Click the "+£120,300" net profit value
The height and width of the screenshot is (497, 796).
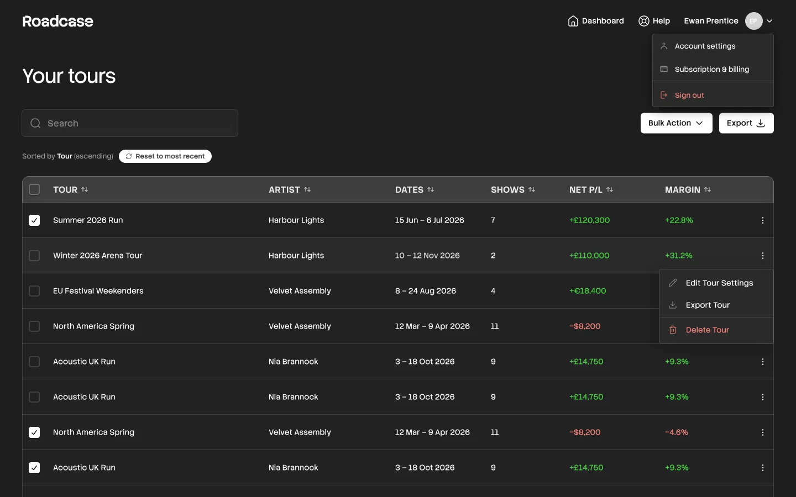click(x=590, y=220)
